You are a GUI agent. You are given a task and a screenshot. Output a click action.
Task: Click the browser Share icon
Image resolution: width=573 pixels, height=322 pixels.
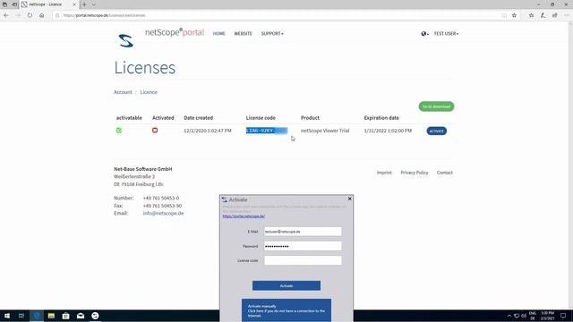coord(555,15)
